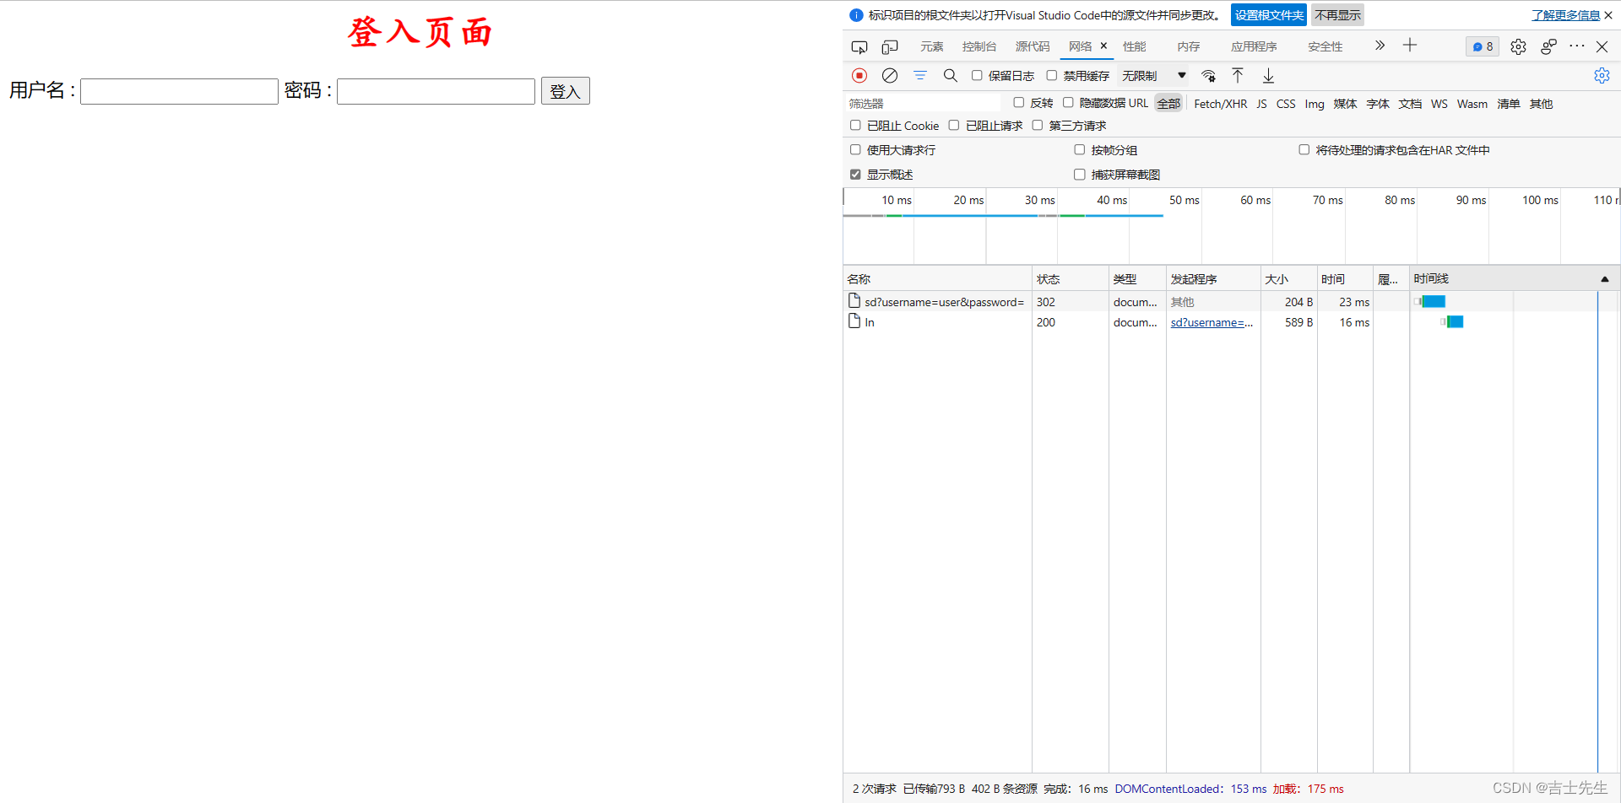
Task: Enable Disable cache checkbox (禁用缓存)
Action: (1052, 76)
